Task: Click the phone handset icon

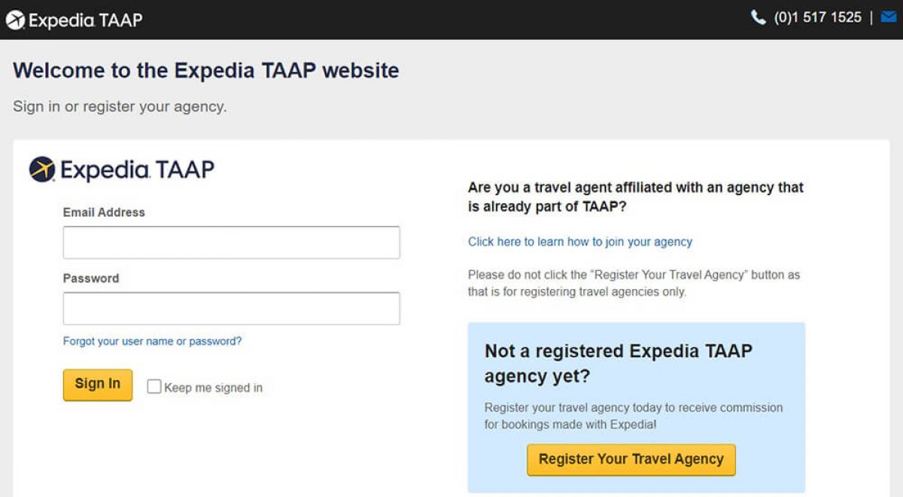Action: click(758, 17)
